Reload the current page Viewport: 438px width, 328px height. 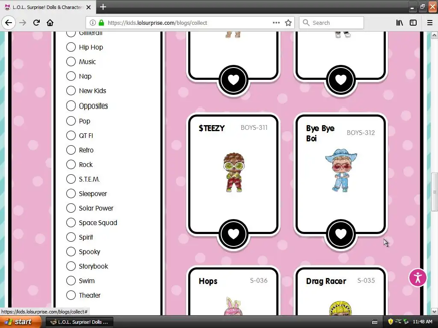click(36, 23)
